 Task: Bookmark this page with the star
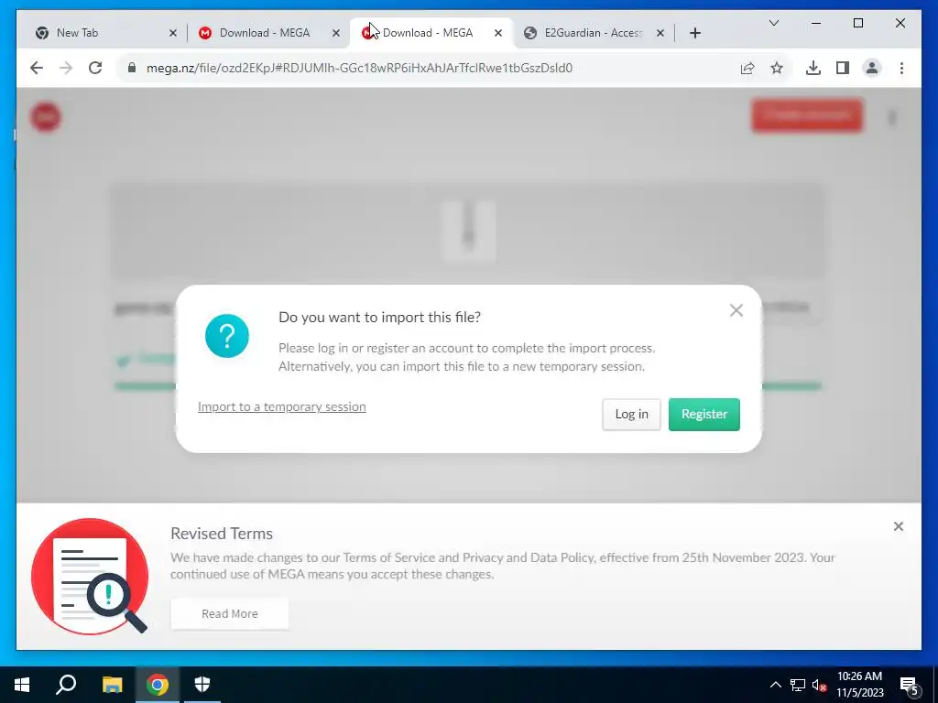pyautogui.click(x=777, y=68)
